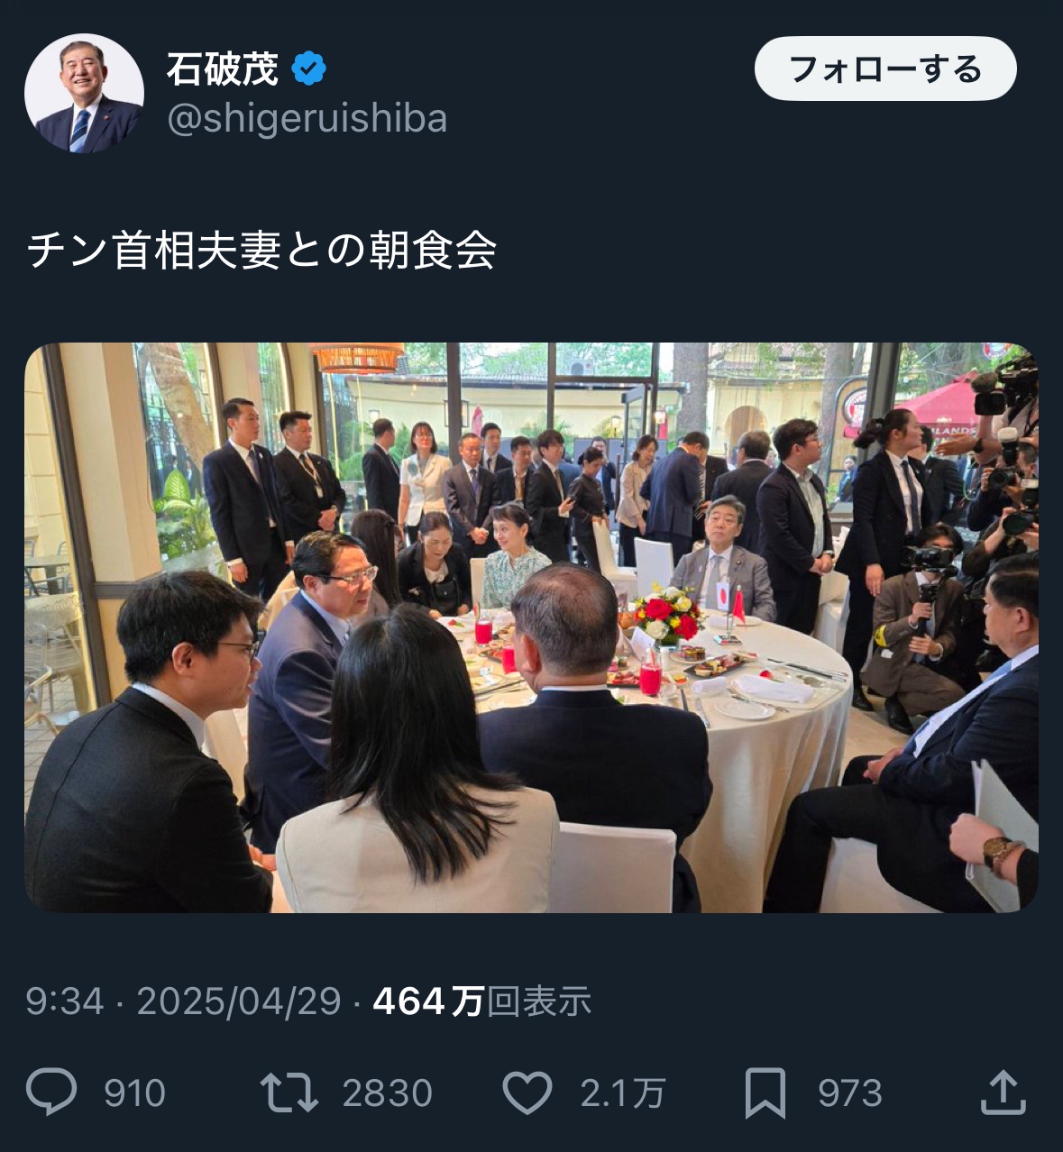Viewport: 1063px width, 1152px height.
Task: View the 464万回表示 view count details
Action: [x=482, y=1001]
